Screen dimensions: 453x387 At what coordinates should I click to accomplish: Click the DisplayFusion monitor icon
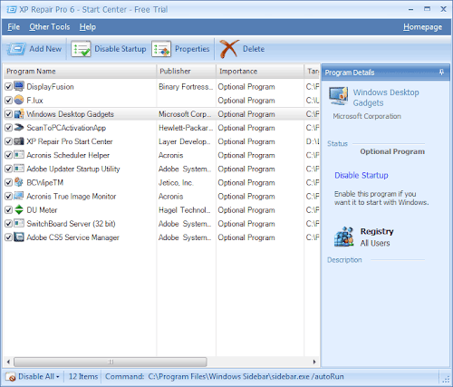click(x=19, y=87)
